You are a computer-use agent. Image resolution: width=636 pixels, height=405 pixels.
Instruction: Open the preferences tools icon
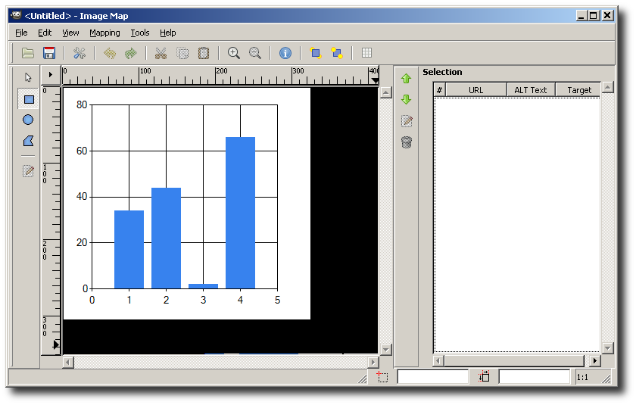79,53
